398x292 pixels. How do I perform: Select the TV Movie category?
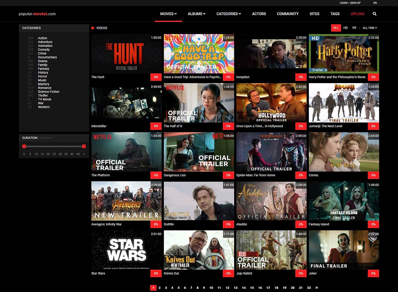pos(45,99)
